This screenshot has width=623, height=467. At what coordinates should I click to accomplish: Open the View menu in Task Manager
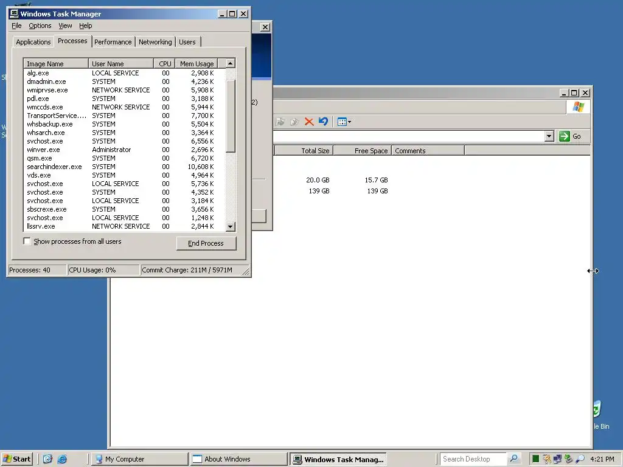pyautogui.click(x=65, y=26)
